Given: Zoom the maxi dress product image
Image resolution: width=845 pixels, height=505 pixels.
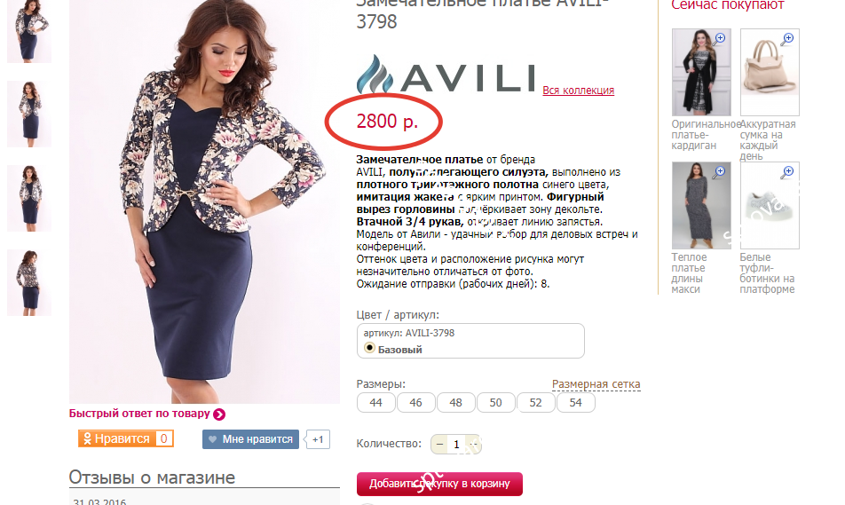Looking at the screenshot, I should (719, 172).
